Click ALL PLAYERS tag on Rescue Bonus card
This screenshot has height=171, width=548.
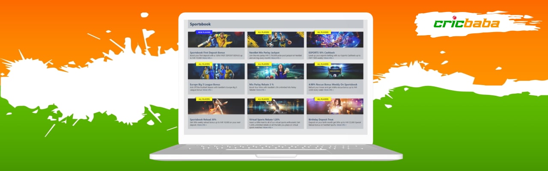(322, 64)
